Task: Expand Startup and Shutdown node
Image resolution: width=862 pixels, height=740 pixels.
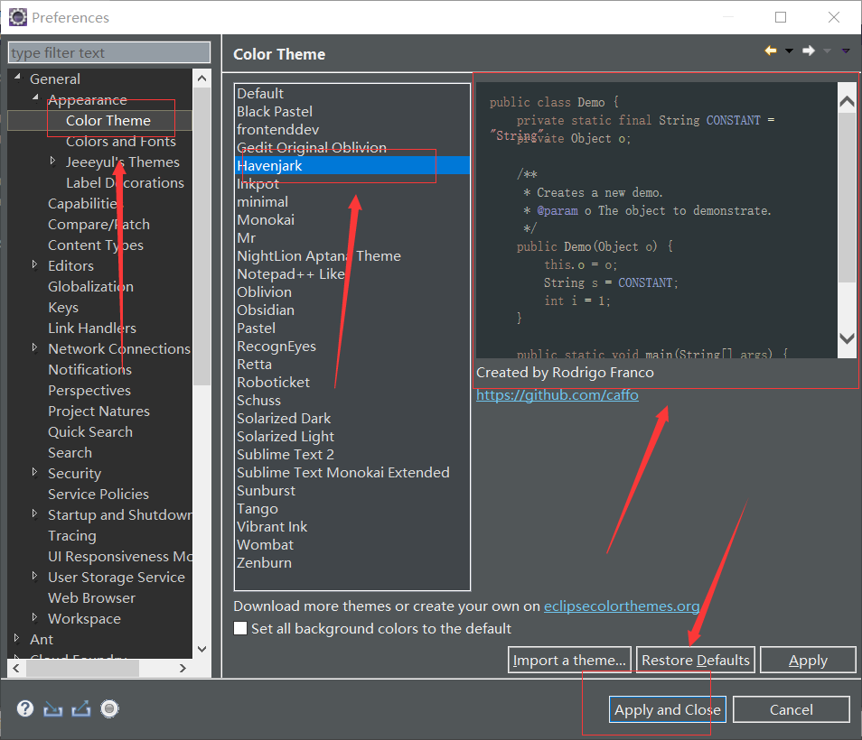Action: (34, 513)
